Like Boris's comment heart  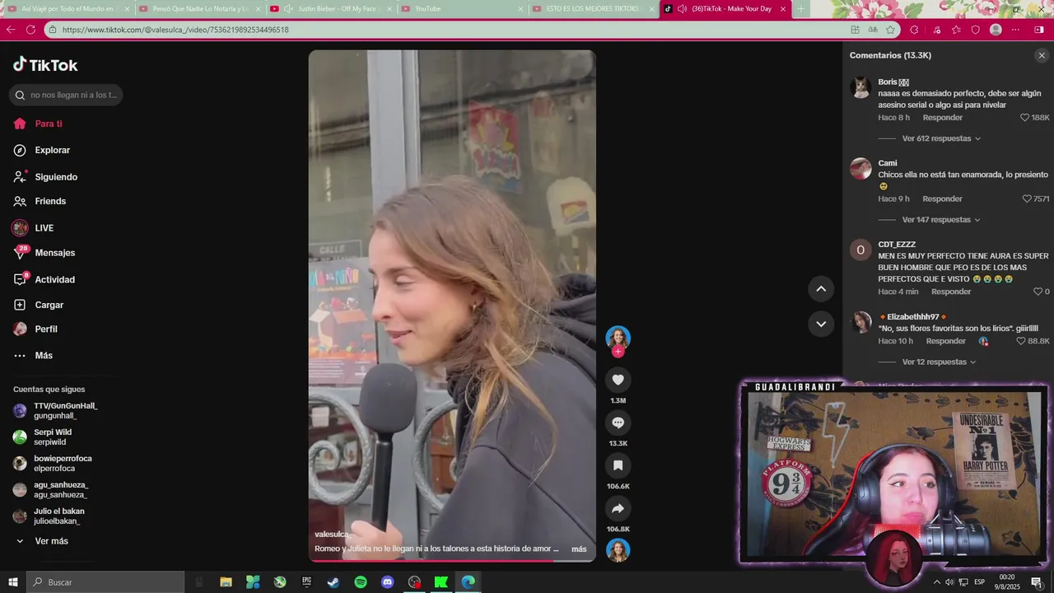[x=1024, y=118]
